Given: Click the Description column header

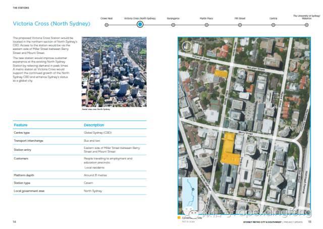Looking at the screenshot, I should (93, 125).
